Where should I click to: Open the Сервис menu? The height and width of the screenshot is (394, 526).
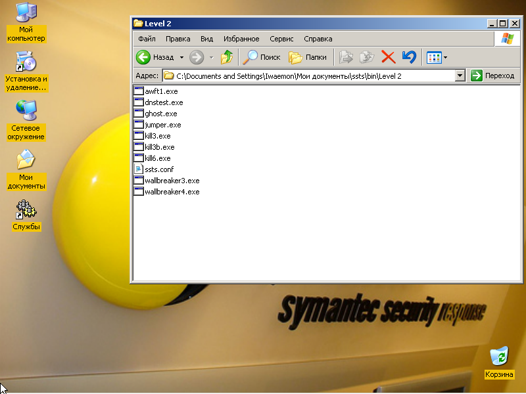(281, 39)
